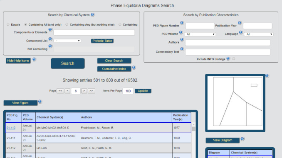Click the phase diagram preview thumbnail
Viewport: 282px width, 158px height.
235,103
